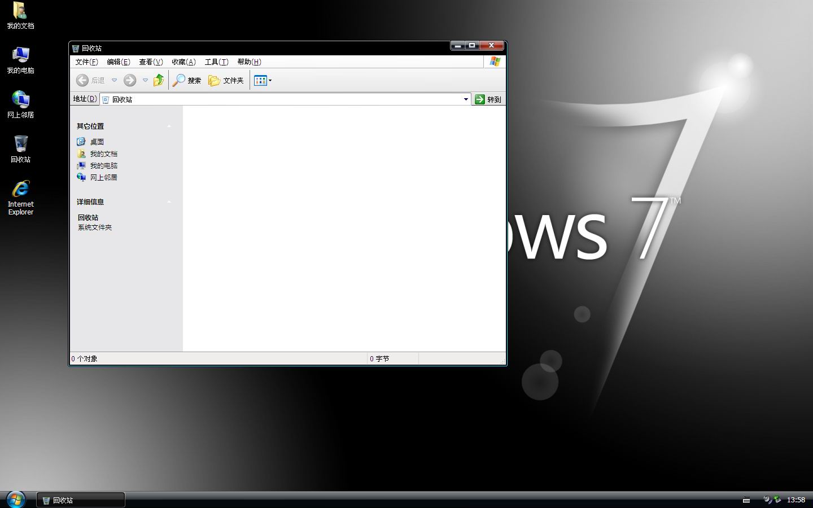The height and width of the screenshot is (508, 813).
Task: Close the 回收站 window
Action: pyautogui.click(x=492, y=46)
